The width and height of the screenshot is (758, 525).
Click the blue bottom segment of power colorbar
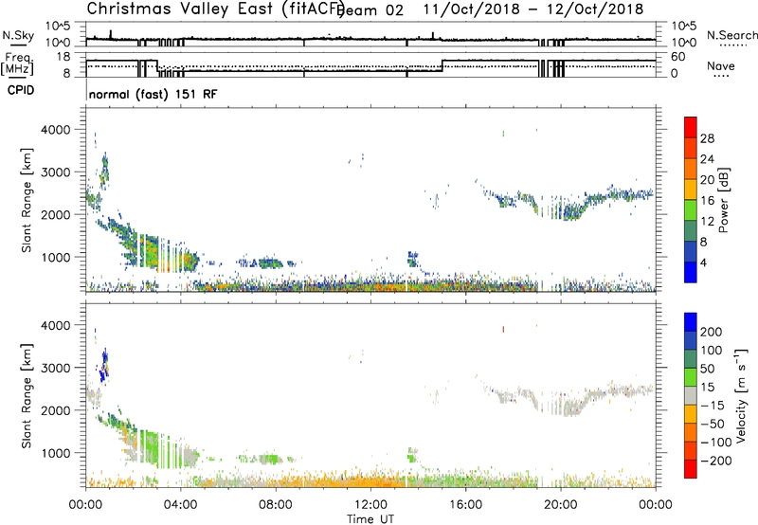pyautogui.click(x=691, y=272)
